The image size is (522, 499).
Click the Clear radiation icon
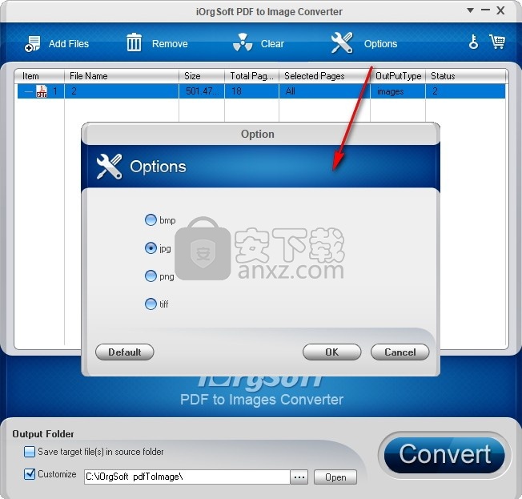[243, 42]
